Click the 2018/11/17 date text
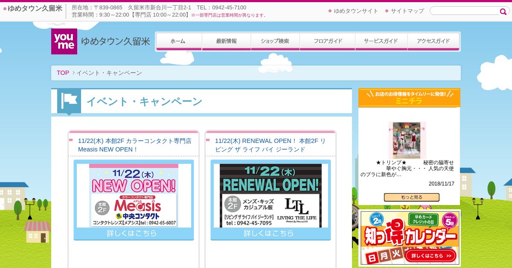 click(442, 184)
